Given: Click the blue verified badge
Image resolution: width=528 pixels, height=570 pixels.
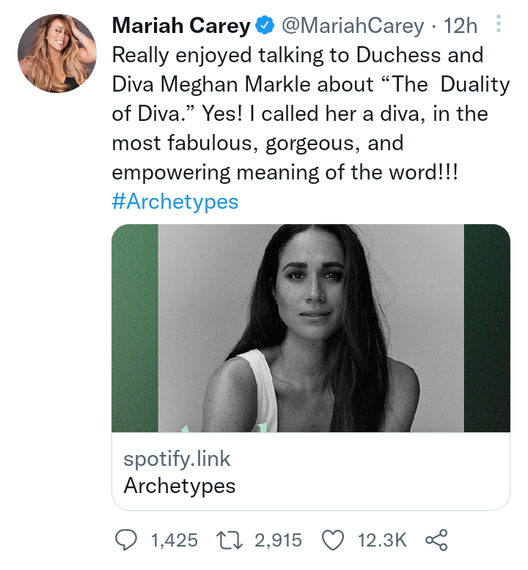Looking at the screenshot, I should (x=263, y=27).
